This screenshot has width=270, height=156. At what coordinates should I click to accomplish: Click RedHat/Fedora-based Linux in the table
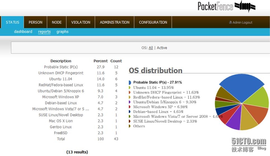pos(61,85)
